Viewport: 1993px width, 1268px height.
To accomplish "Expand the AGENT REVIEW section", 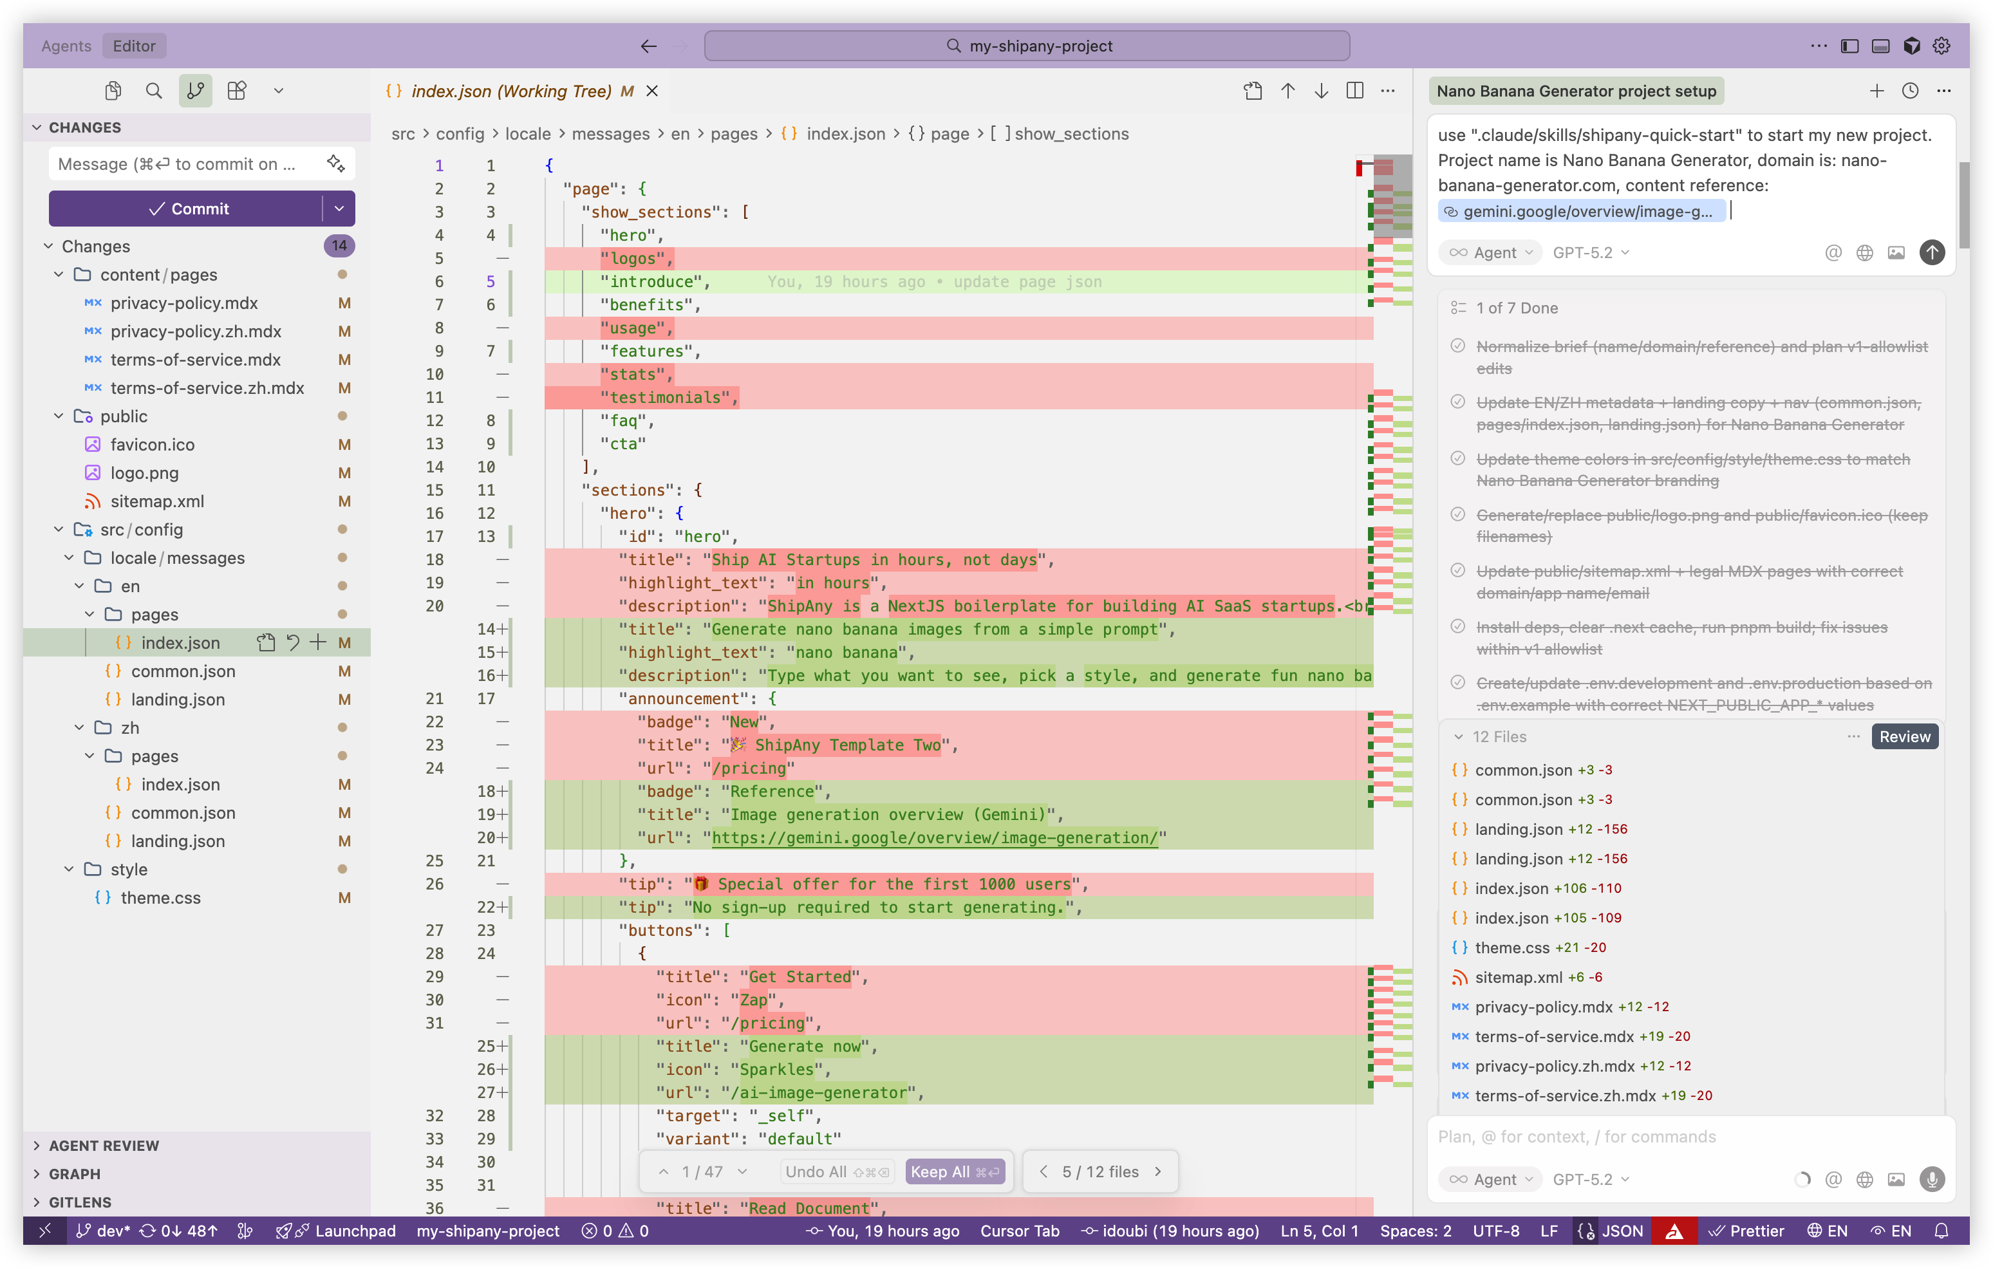I will [x=104, y=1146].
